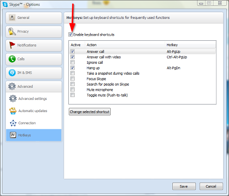This screenshot has height=196, width=229.
Task: Click the Alt-PgUp hotkey value
Action: (174, 52)
